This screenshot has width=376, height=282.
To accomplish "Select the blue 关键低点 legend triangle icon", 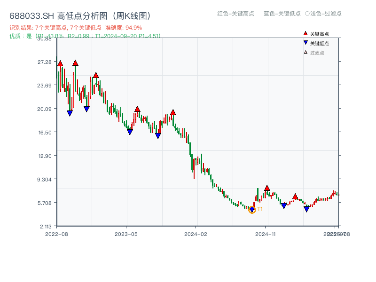I will point(305,42).
